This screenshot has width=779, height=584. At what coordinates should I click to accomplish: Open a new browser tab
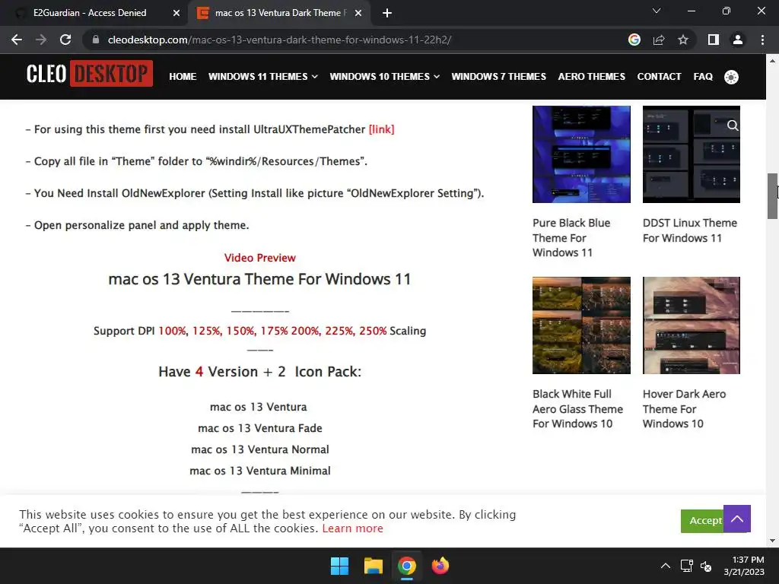(387, 13)
